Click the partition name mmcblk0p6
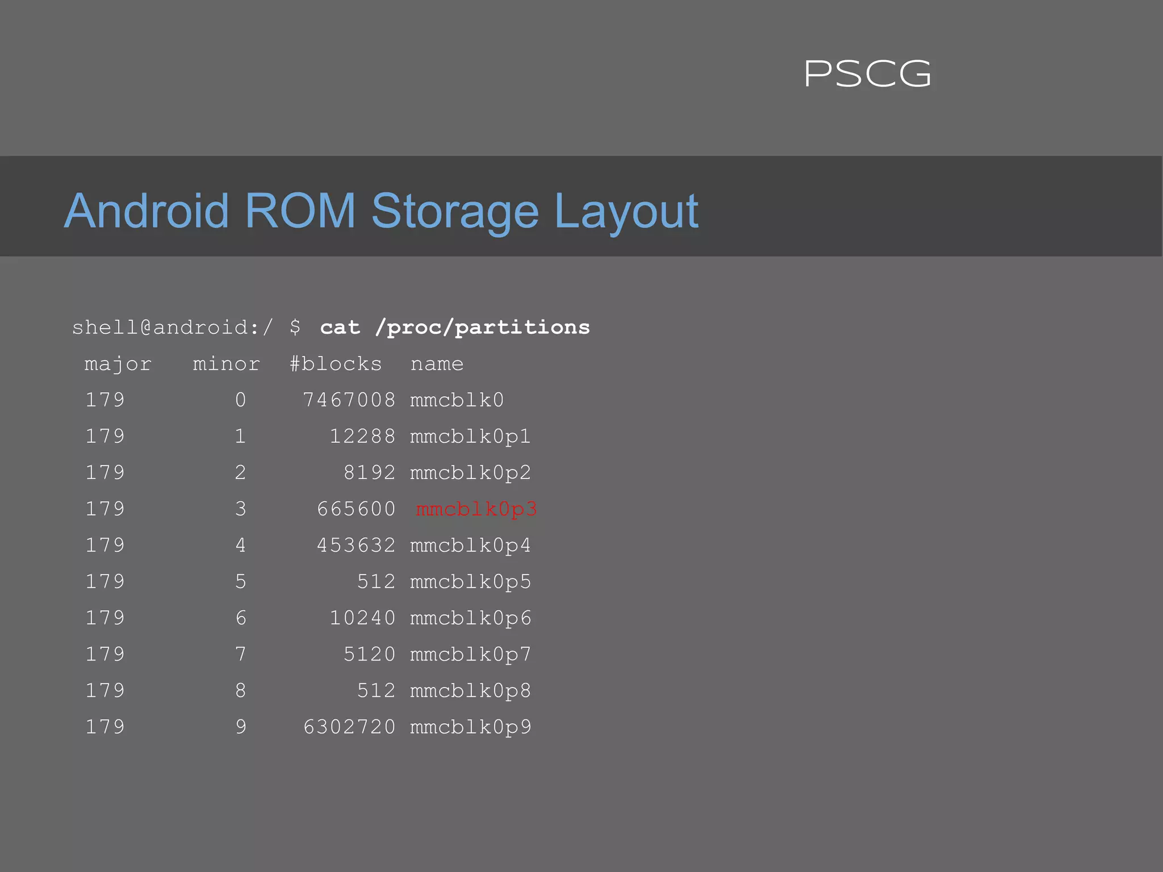 (x=471, y=619)
